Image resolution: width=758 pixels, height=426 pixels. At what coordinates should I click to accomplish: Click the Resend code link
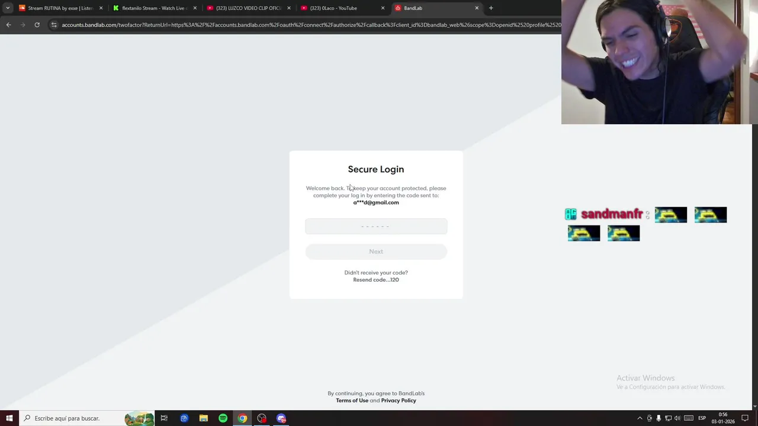(376, 280)
